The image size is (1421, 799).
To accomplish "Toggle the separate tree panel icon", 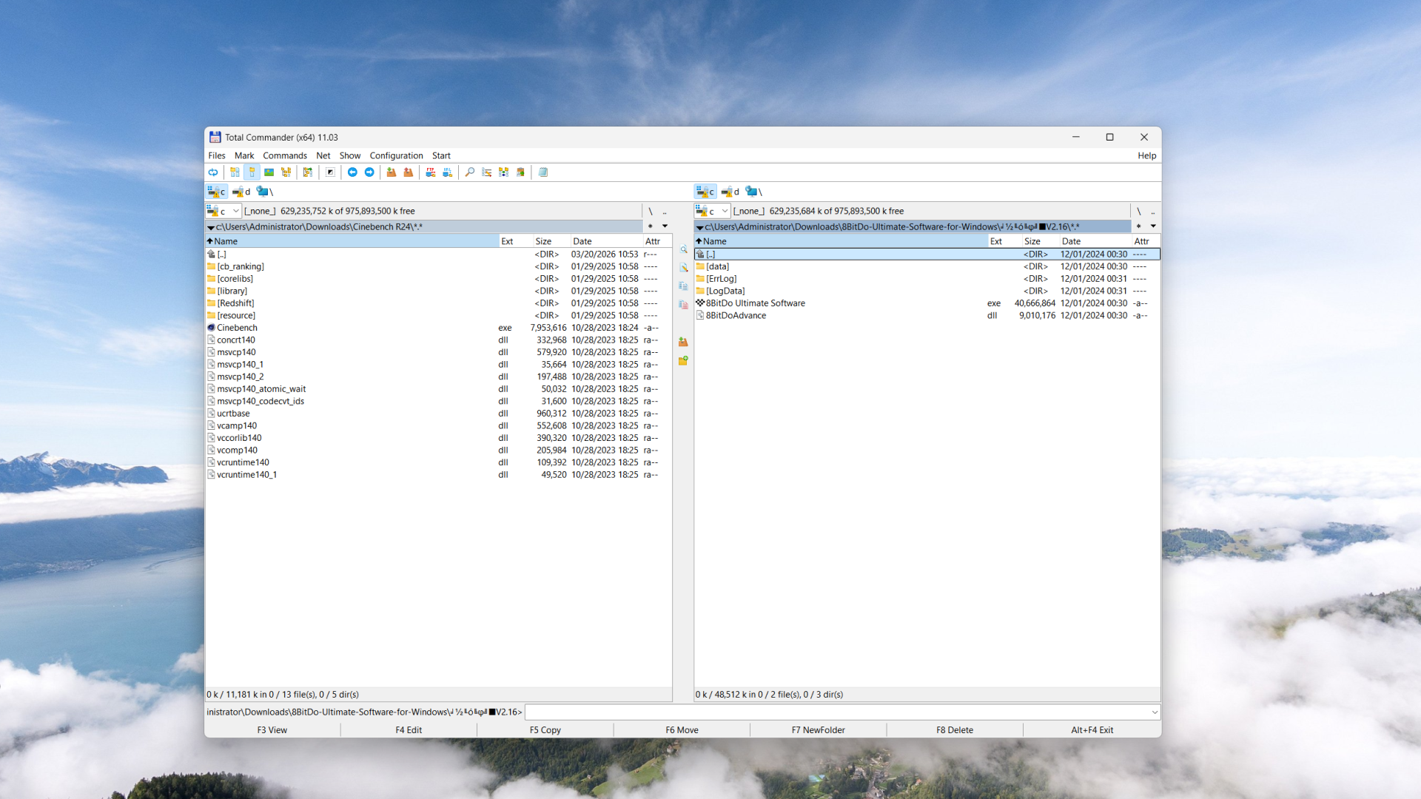I will 308,172.
